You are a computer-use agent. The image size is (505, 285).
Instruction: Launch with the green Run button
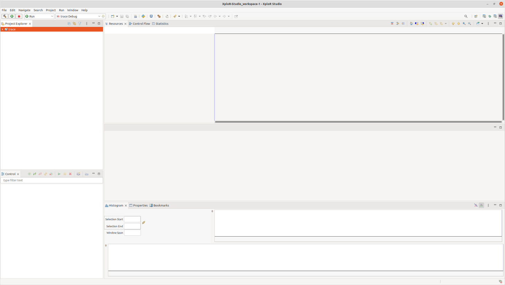pyautogui.click(x=12, y=16)
